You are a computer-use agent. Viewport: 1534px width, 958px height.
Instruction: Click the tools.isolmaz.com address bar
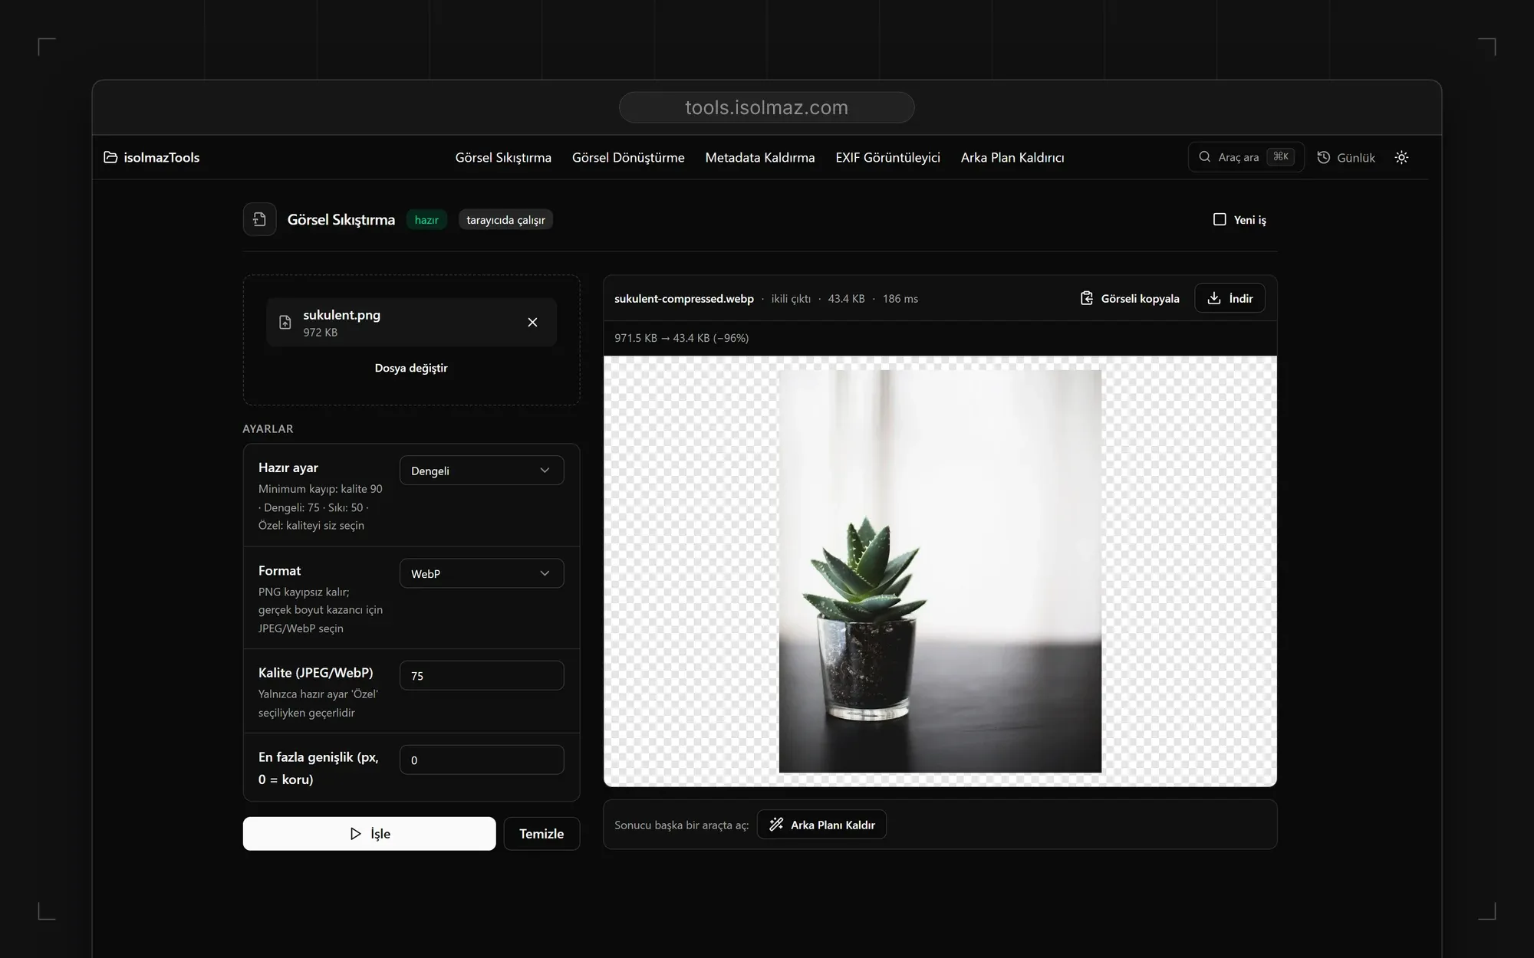pos(766,107)
